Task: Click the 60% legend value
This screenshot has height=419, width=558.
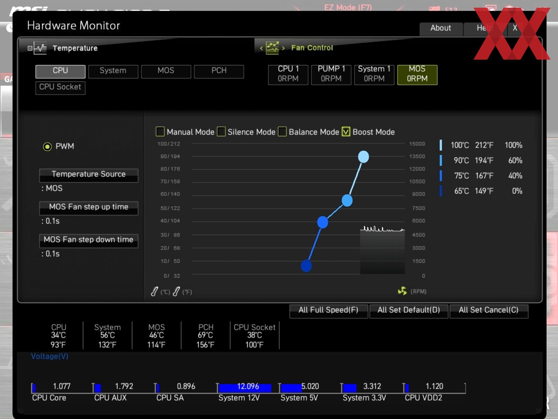Action: pyautogui.click(x=515, y=160)
